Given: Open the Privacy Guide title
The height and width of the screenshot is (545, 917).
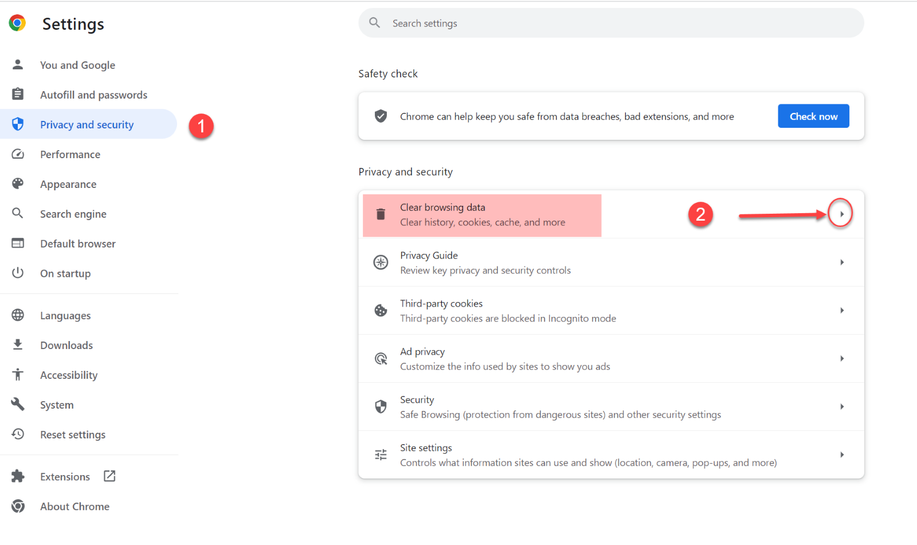Looking at the screenshot, I should 429,255.
